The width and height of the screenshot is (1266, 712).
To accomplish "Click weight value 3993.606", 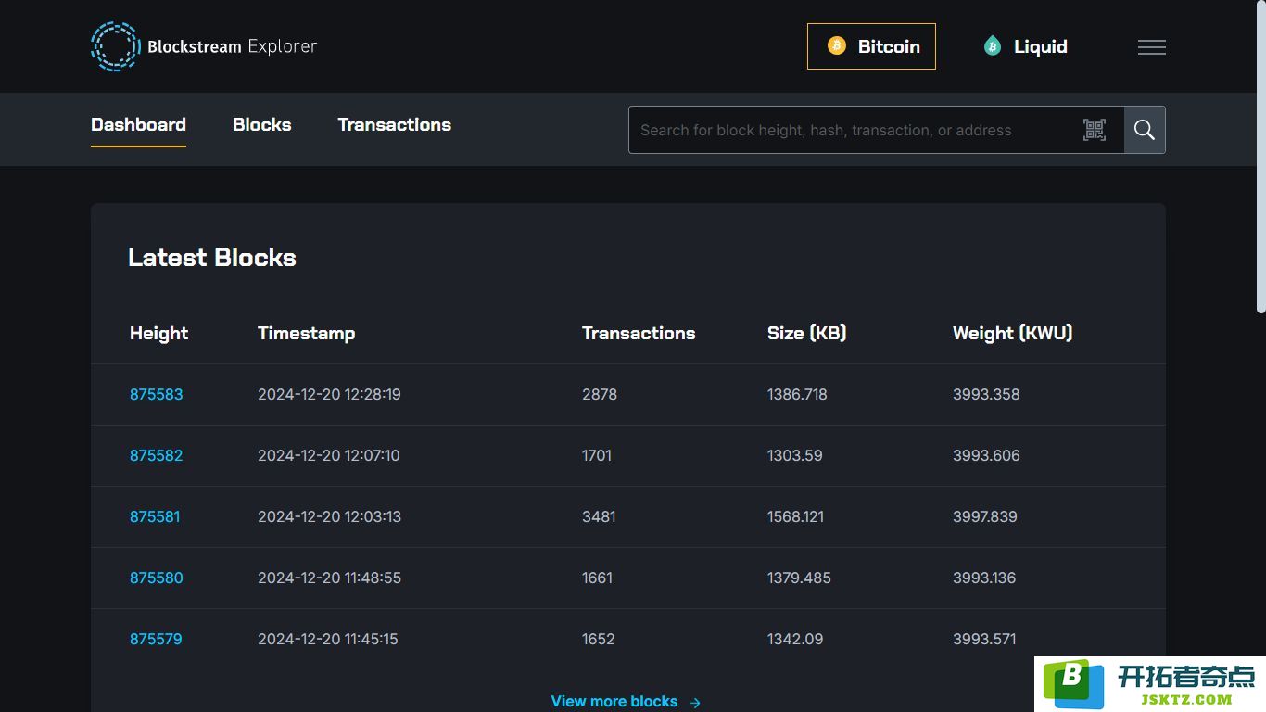I will point(986,455).
